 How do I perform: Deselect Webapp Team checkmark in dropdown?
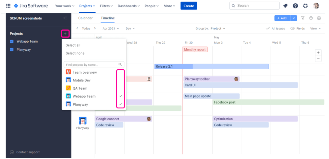tap(121, 96)
